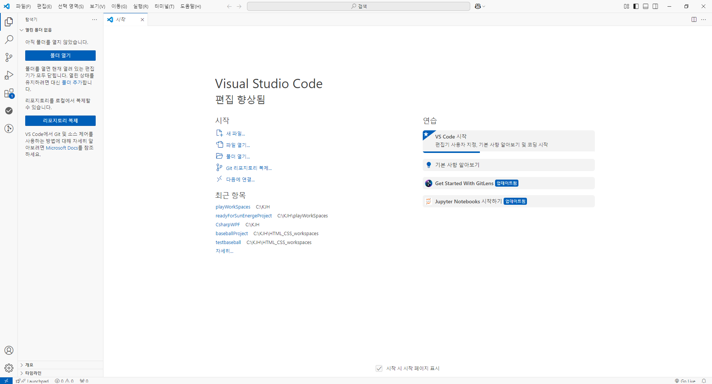
Task: Click the Launchpad status bar item
Action: point(32,381)
